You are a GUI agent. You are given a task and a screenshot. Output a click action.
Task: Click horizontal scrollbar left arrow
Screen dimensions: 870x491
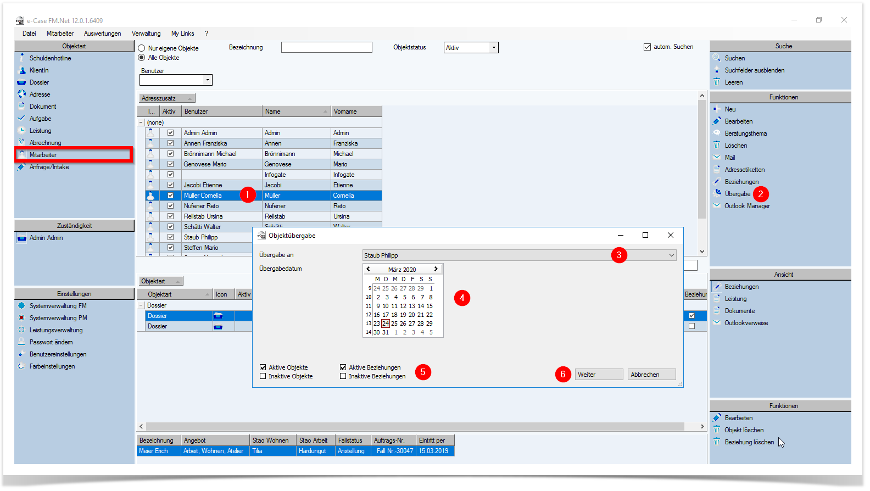(141, 427)
